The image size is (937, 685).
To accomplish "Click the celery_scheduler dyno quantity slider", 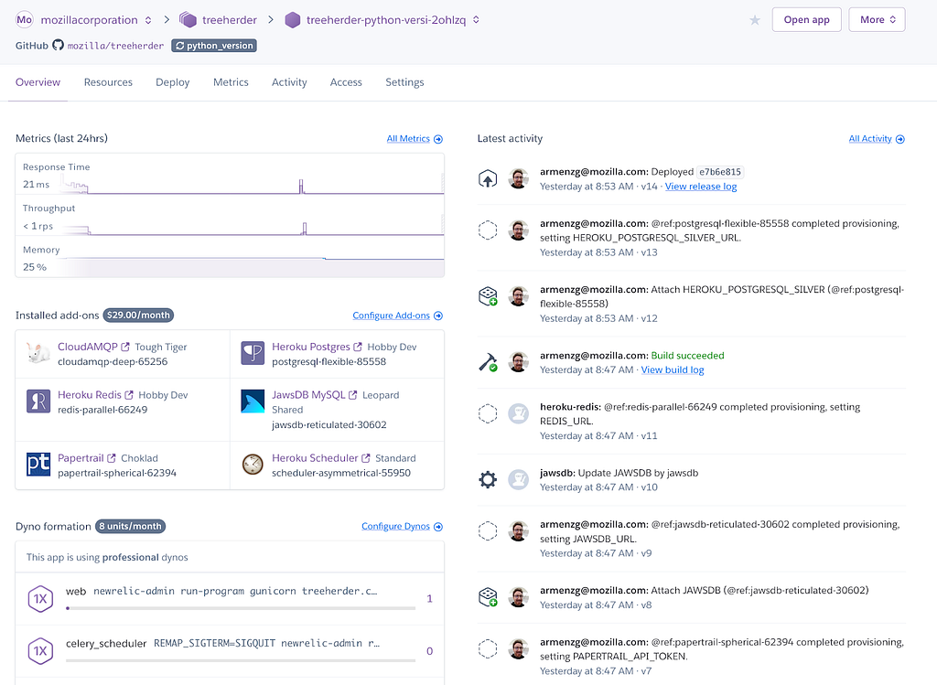I will pos(241,660).
